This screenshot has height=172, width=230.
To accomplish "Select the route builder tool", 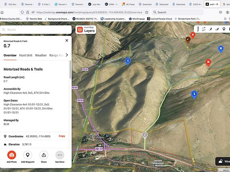I will tap(204, 29).
